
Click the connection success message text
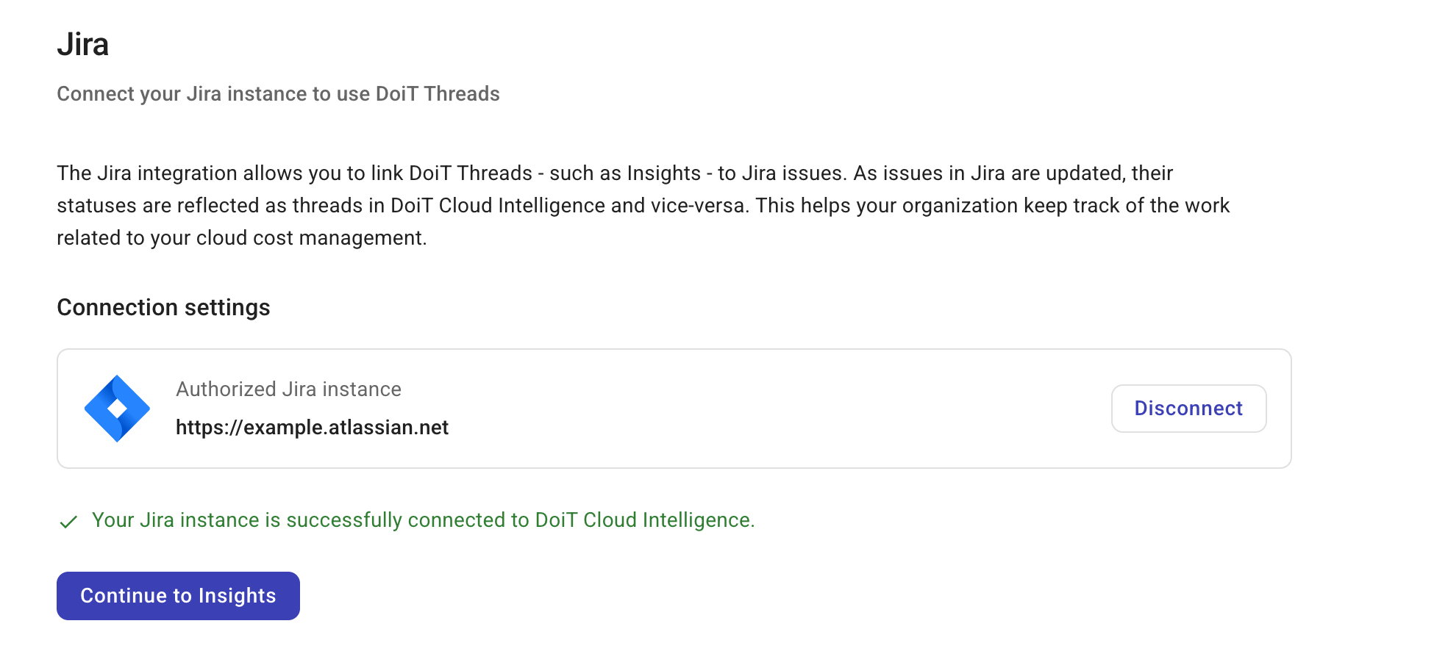(423, 520)
